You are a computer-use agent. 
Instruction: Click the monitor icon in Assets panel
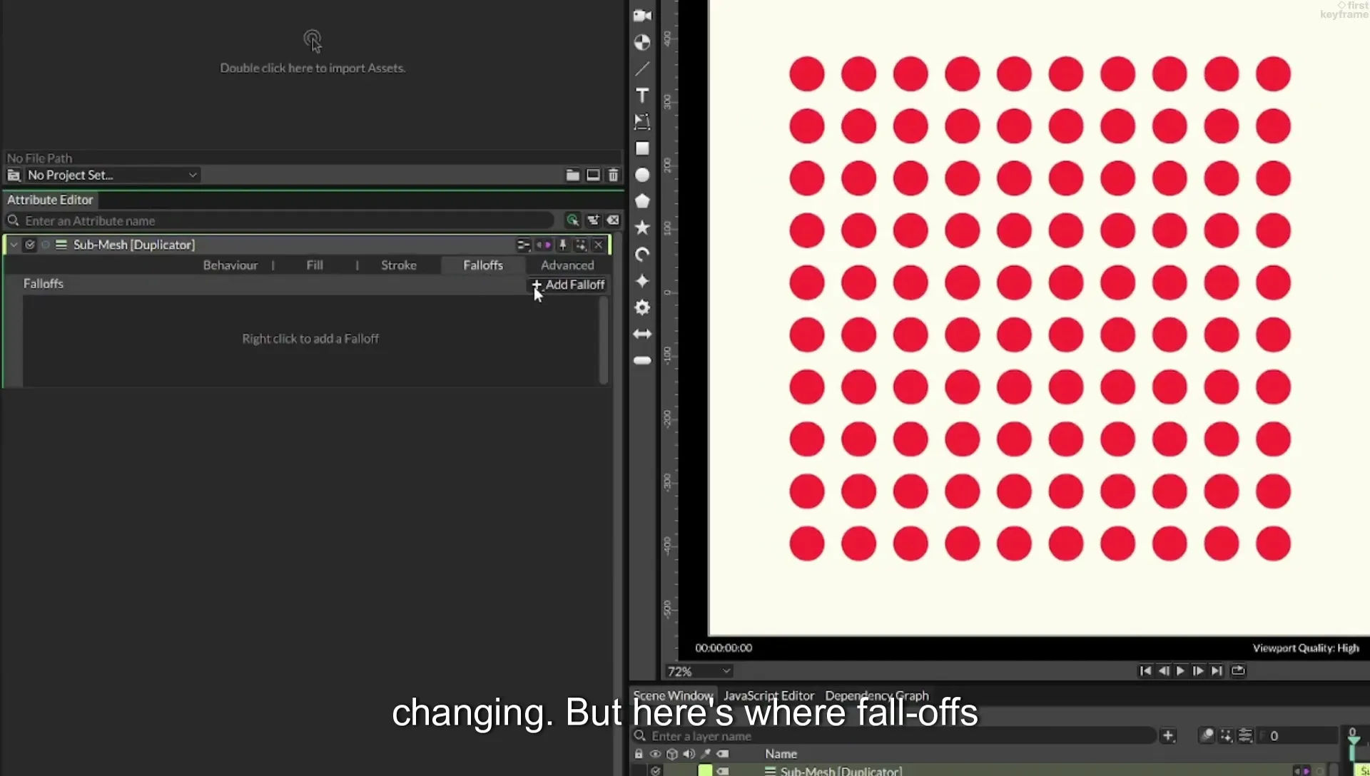tap(593, 175)
